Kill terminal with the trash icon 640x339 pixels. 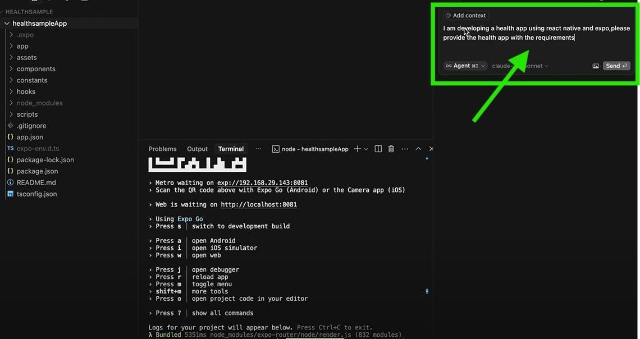pos(391,149)
